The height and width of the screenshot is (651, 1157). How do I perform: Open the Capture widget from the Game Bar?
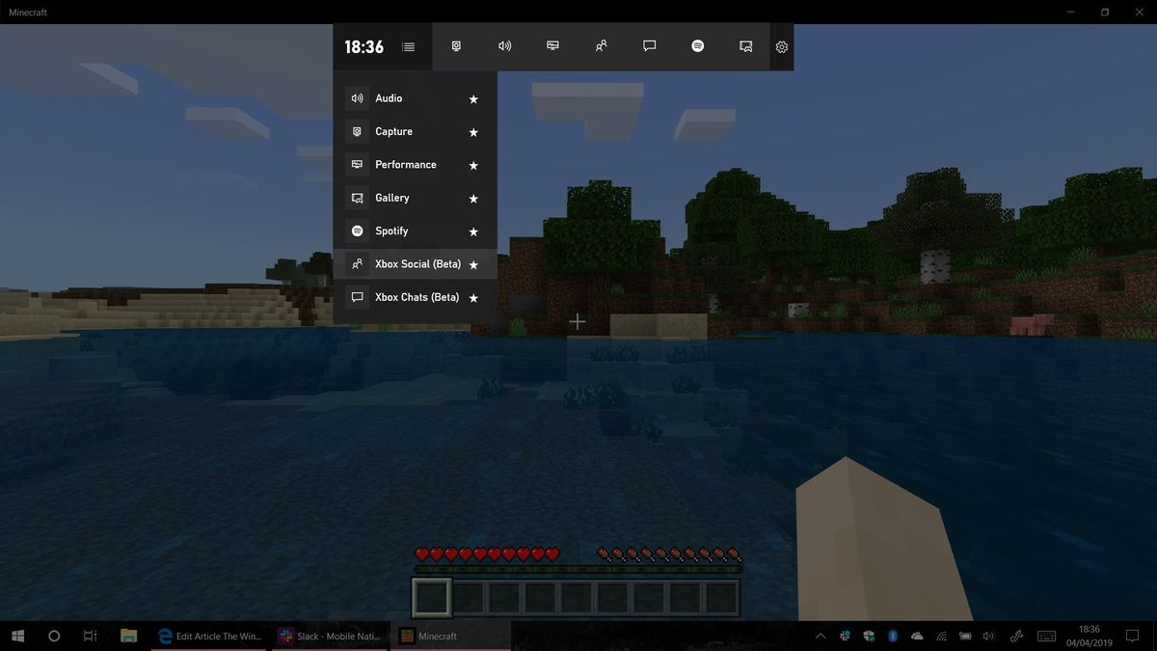tap(456, 45)
